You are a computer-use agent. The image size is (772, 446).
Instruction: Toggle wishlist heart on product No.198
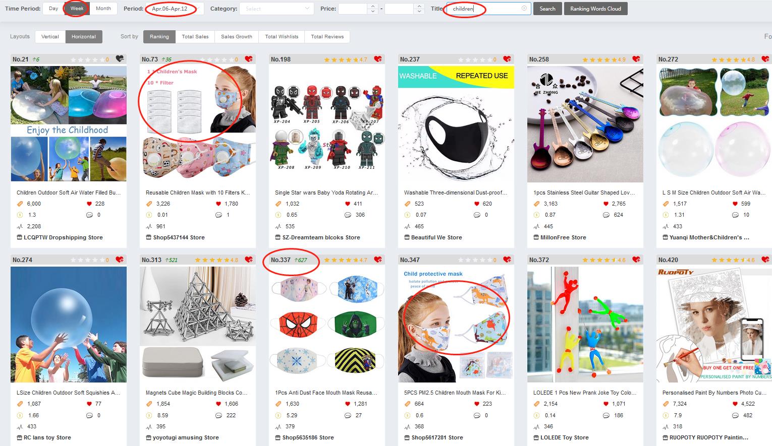[x=378, y=59]
